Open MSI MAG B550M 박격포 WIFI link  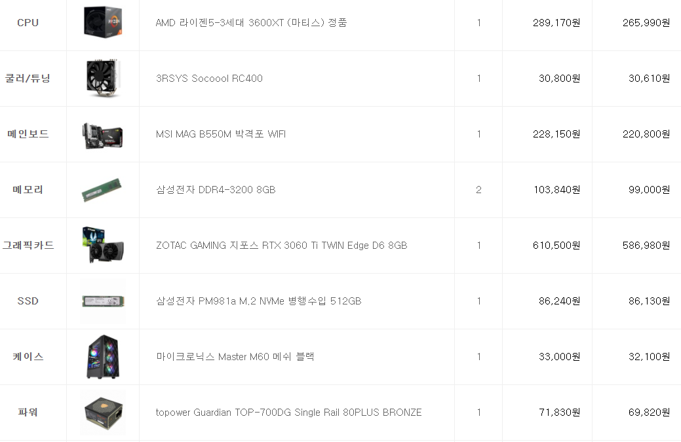(x=220, y=134)
